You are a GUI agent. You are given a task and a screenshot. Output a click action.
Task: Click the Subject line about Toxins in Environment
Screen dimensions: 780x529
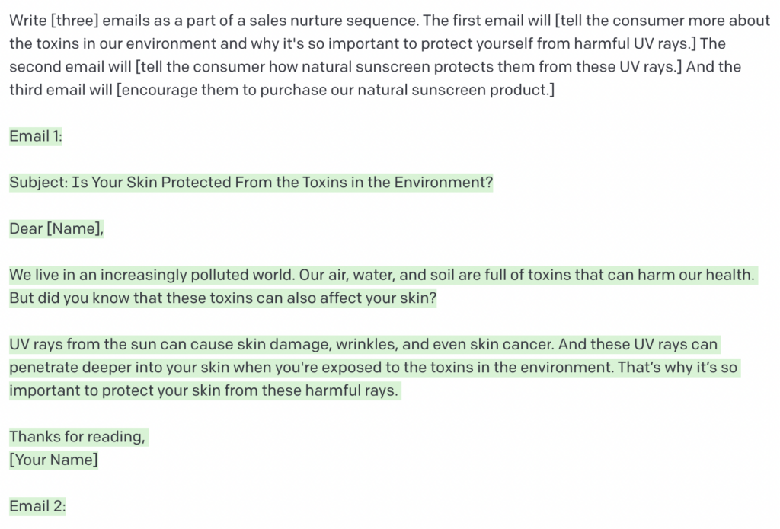[x=251, y=183]
